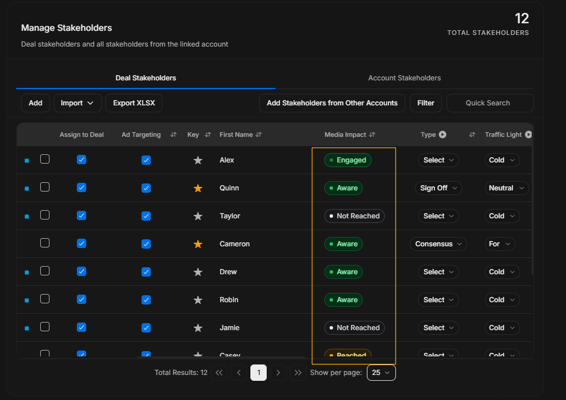Open the Import dropdown menu
566x400 pixels.
pos(77,103)
